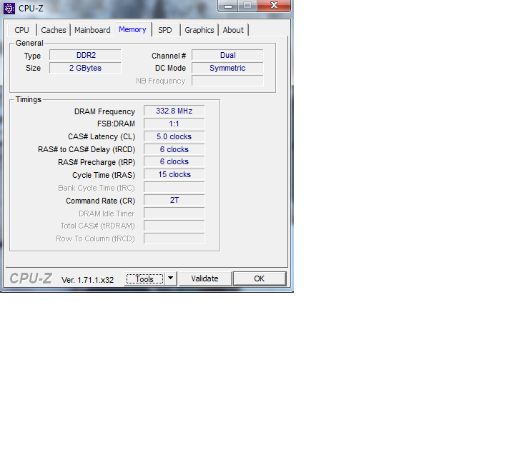Expand the Tools dropdown arrow
Viewport: 527px width, 462px height.
171,278
